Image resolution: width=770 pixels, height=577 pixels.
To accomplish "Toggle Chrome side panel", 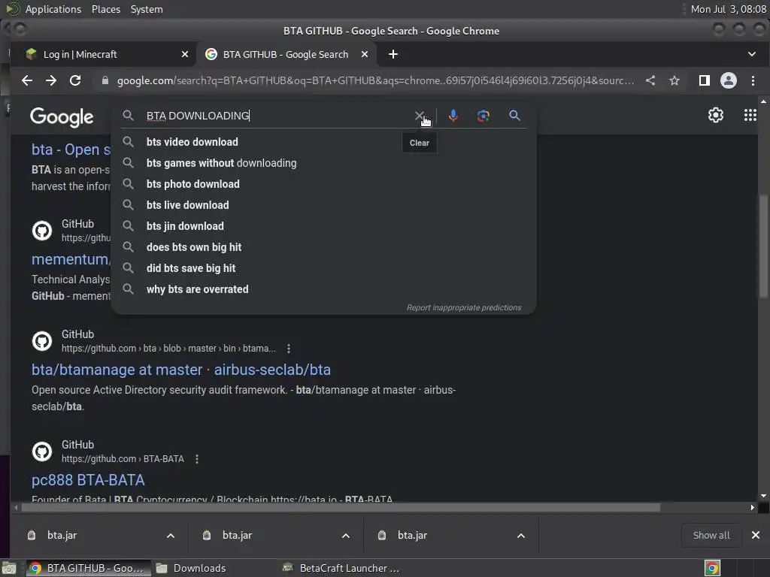I will (704, 80).
